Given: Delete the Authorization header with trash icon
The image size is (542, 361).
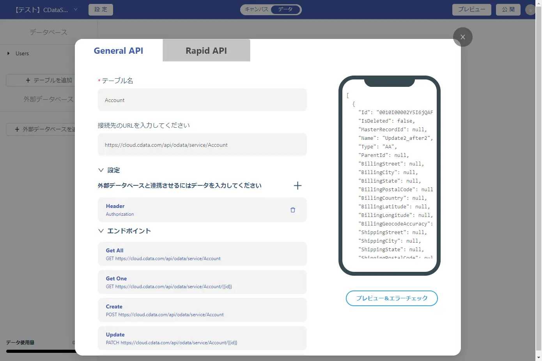Looking at the screenshot, I should [293, 210].
